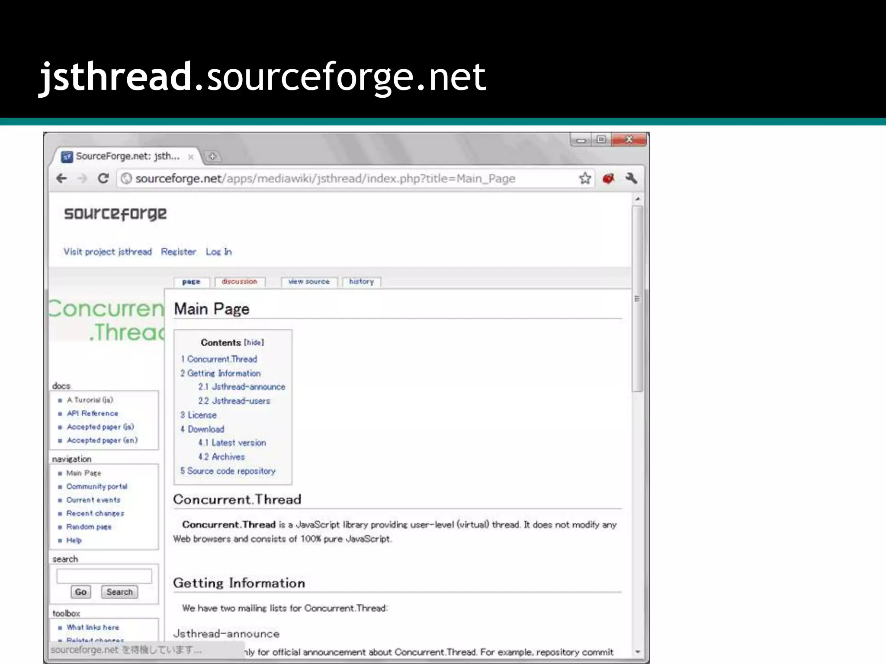886x664 pixels.
Task: Open the Visit project jsthread link
Action: click(108, 252)
